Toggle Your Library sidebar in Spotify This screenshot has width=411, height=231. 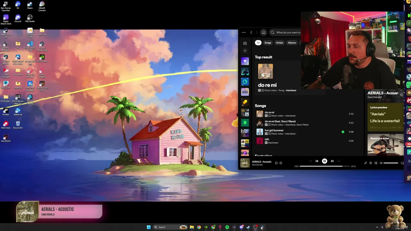(245, 43)
